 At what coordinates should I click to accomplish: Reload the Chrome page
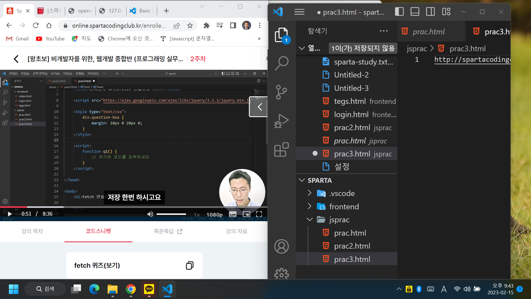pos(36,25)
